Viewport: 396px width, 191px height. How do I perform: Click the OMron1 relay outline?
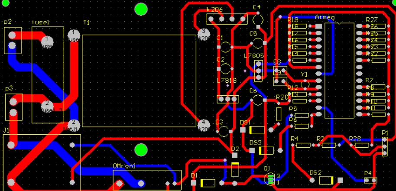[147, 180]
